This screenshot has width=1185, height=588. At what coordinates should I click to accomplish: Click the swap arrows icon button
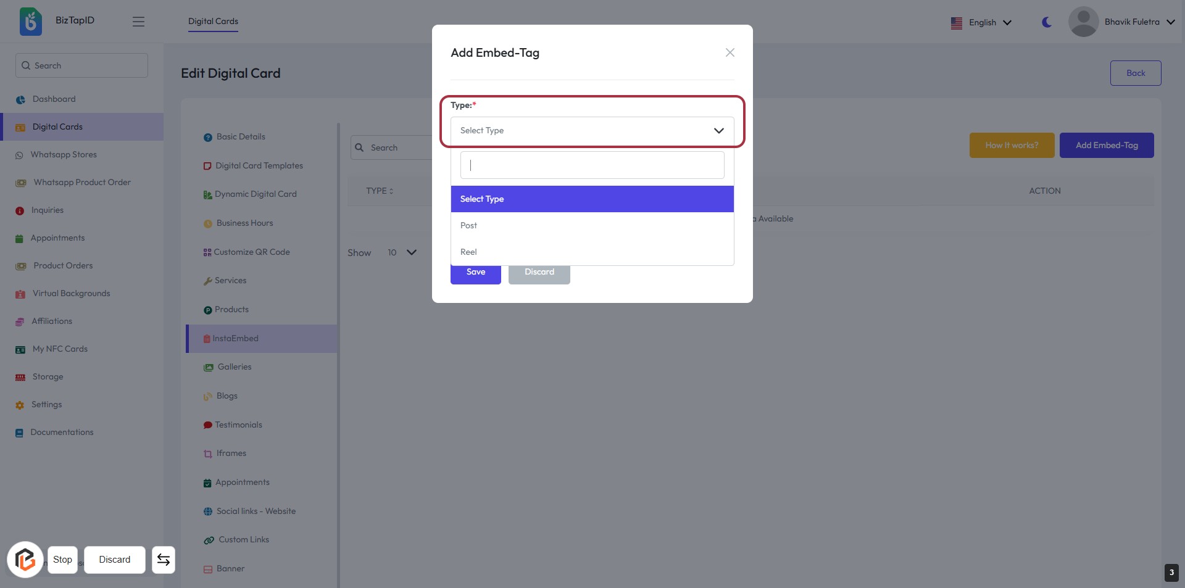pyautogui.click(x=164, y=560)
